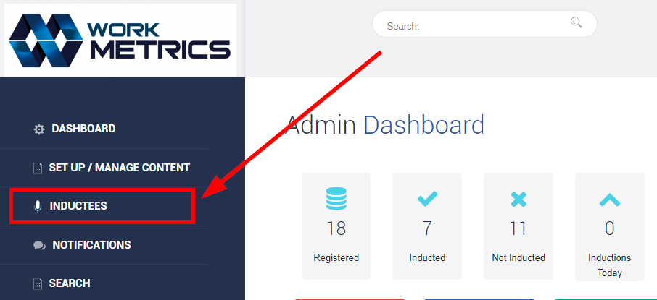The height and width of the screenshot is (300, 657).
Task: Click the Notifications speech bubble icon
Action: [39, 245]
